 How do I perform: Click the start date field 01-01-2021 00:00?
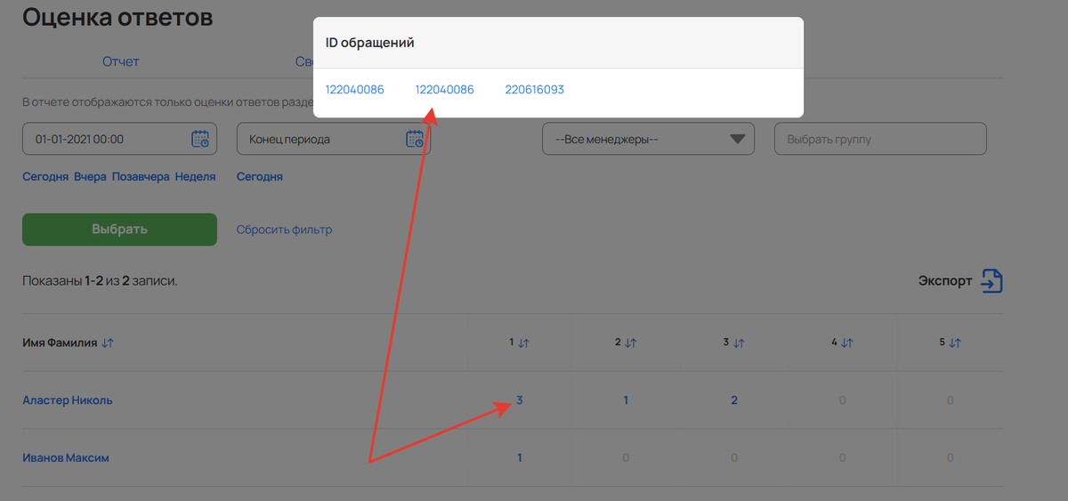point(119,139)
